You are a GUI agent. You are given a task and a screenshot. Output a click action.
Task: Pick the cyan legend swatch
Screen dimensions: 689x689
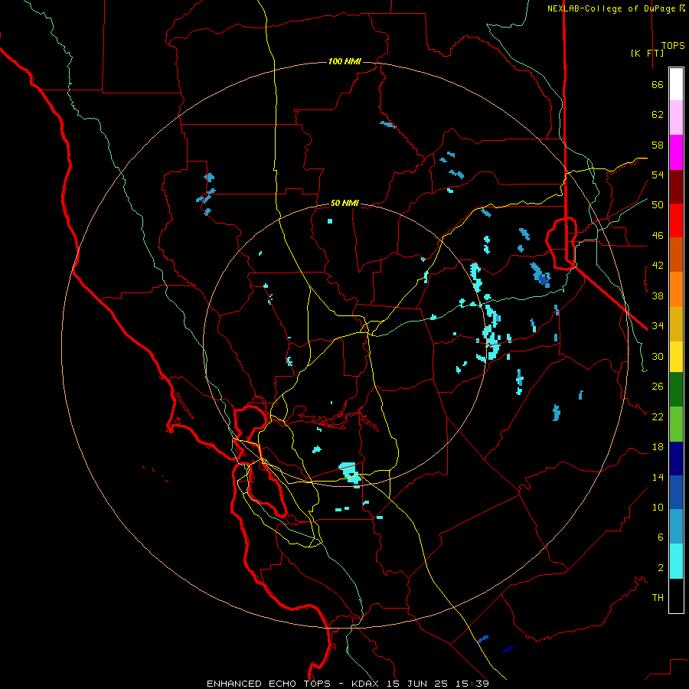(676, 561)
